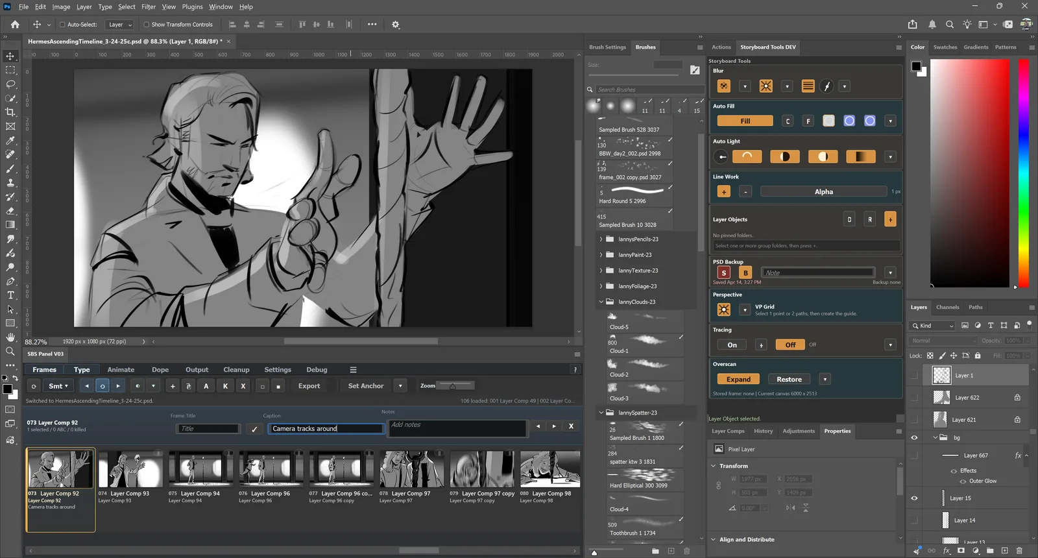This screenshot has height=558, width=1038.
Task: Select the Eraser tool
Action: click(x=10, y=211)
